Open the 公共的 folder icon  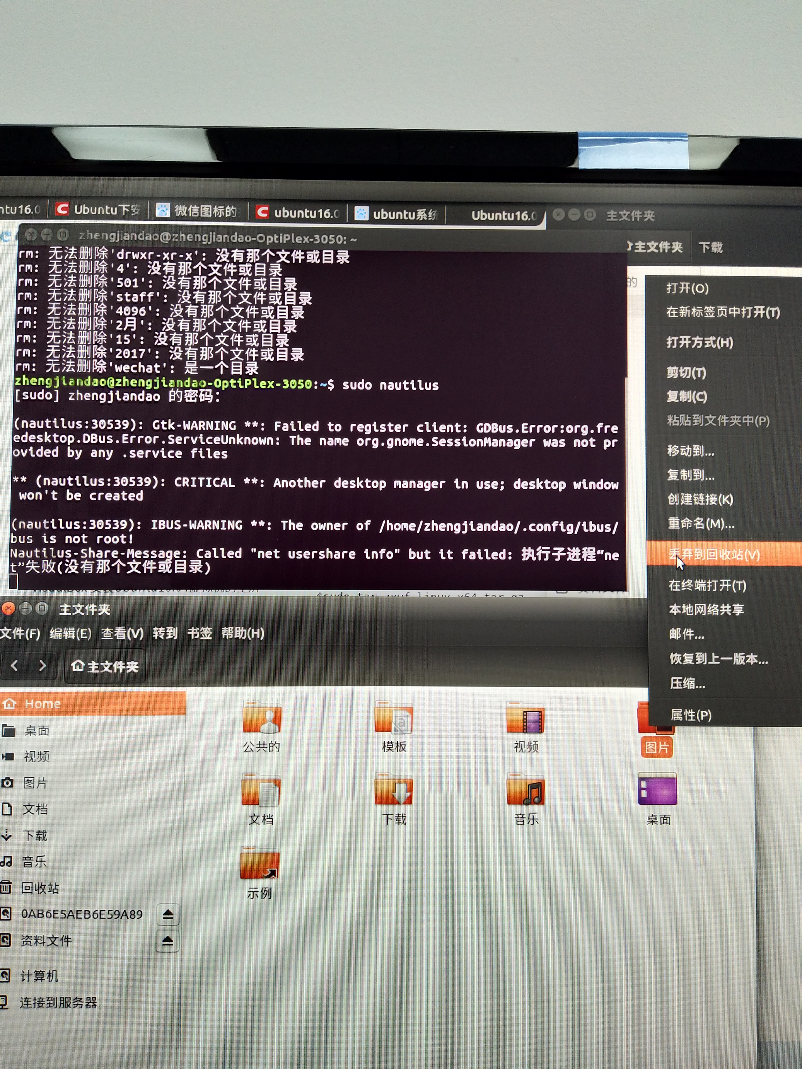pyautogui.click(x=261, y=719)
